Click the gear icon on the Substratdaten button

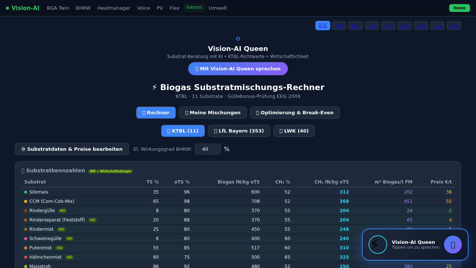(x=23, y=149)
